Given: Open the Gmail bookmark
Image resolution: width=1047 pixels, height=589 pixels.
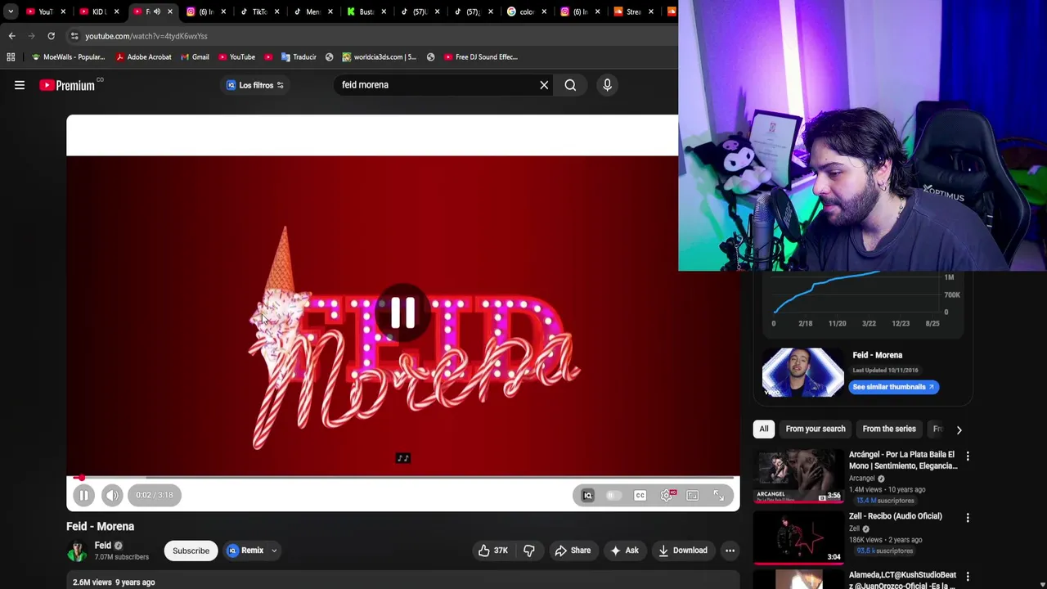Looking at the screenshot, I should (x=195, y=57).
